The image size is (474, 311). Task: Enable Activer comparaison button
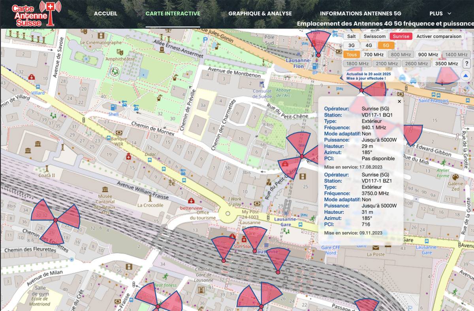click(x=439, y=36)
